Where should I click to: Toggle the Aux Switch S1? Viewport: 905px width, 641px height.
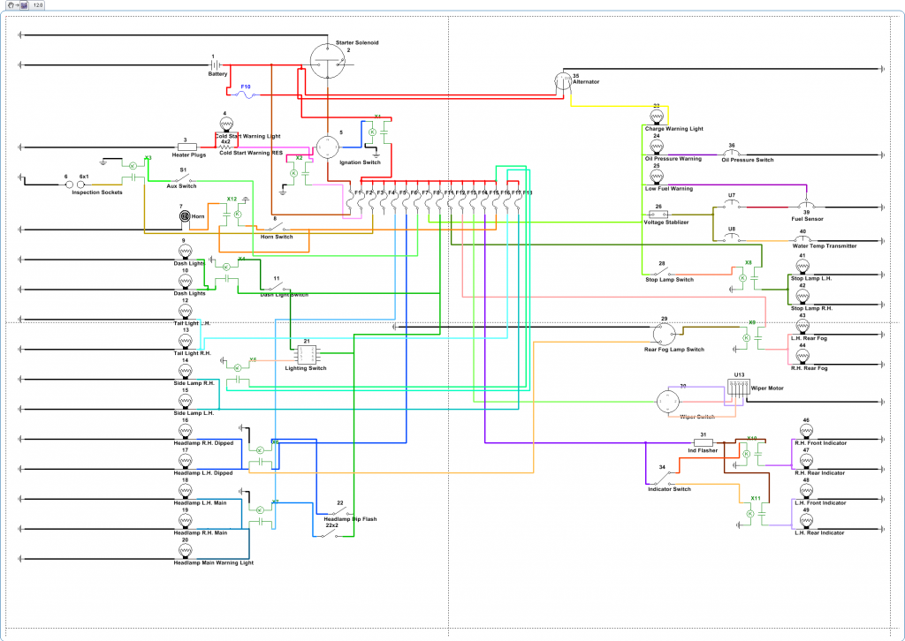click(181, 177)
